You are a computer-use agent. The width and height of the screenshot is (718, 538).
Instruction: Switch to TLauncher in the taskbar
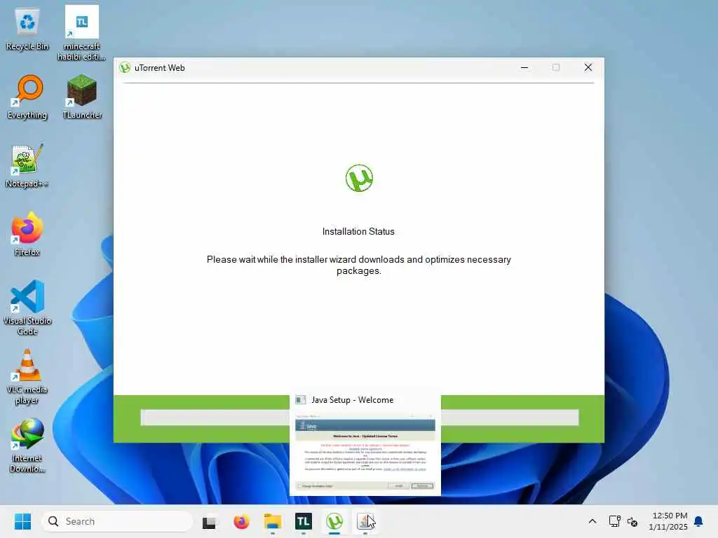pos(303,521)
